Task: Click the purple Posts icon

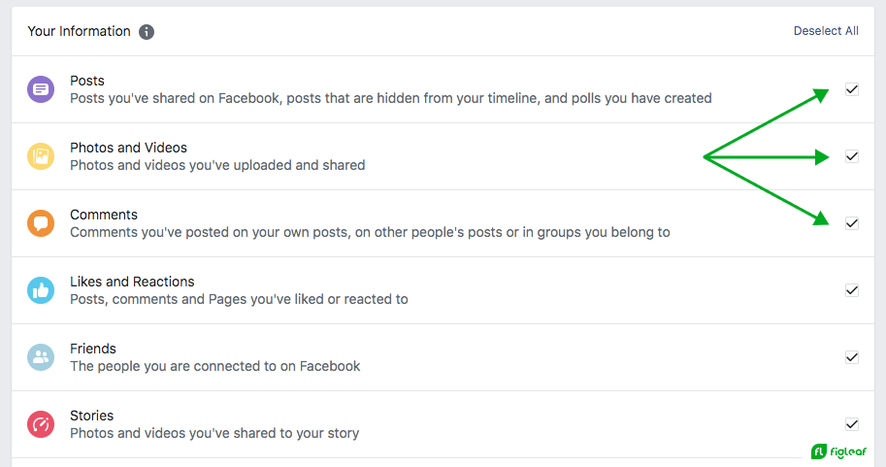Action: click(41, 89)
